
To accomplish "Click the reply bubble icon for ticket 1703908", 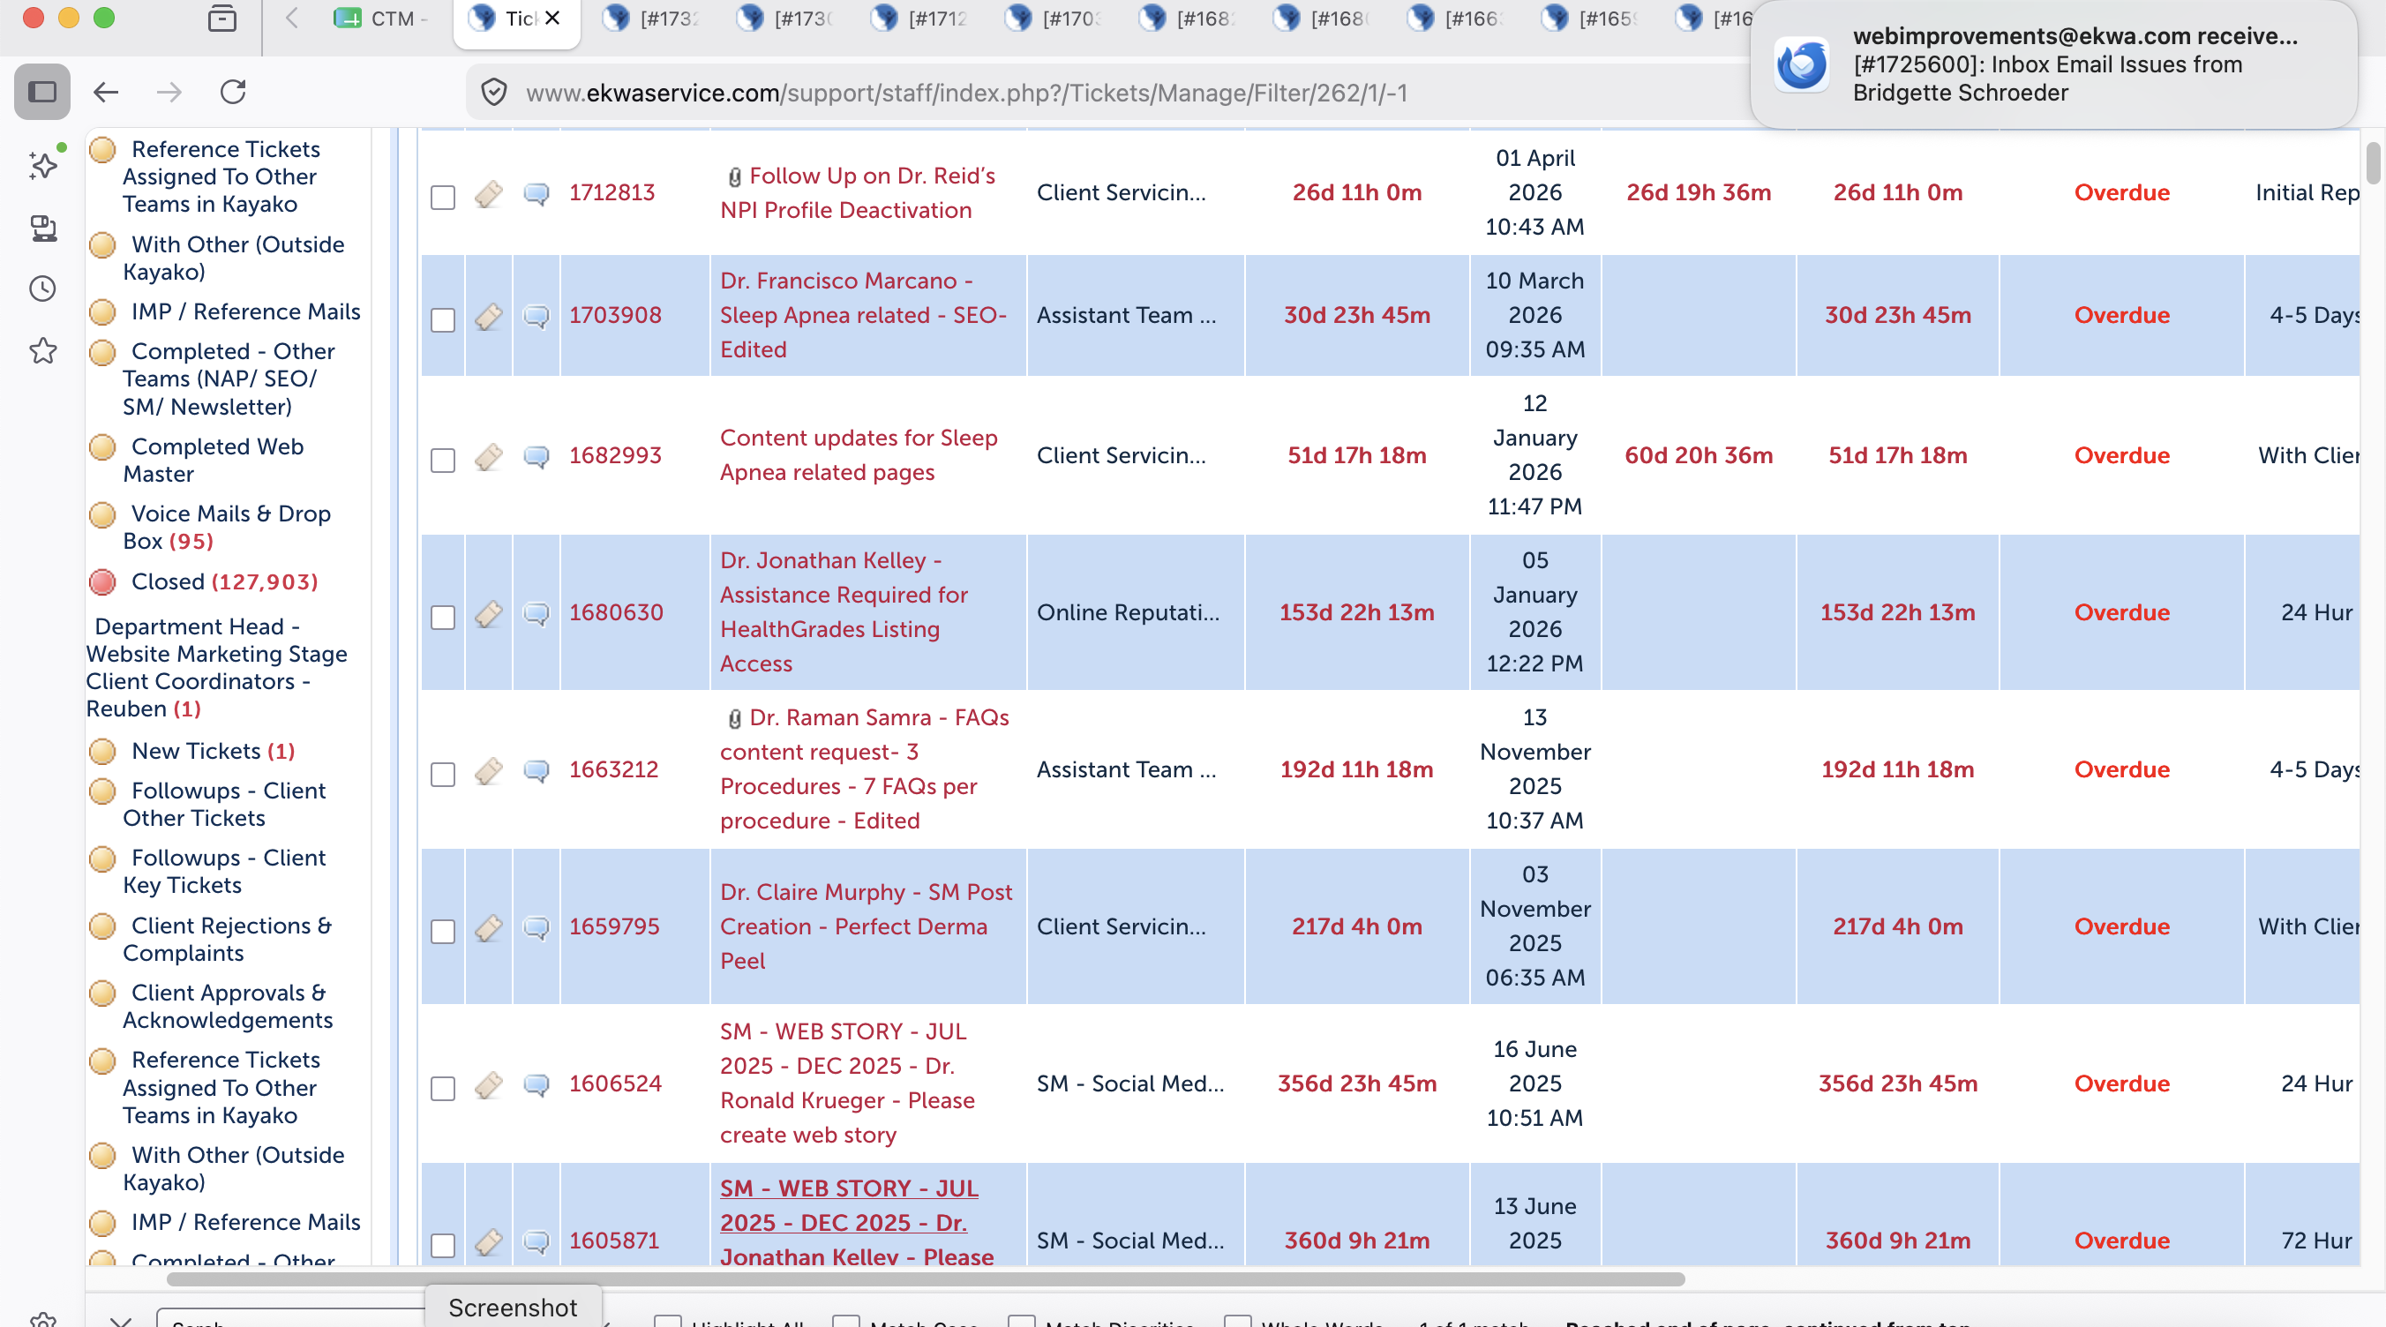I will [x=536, y=317].
